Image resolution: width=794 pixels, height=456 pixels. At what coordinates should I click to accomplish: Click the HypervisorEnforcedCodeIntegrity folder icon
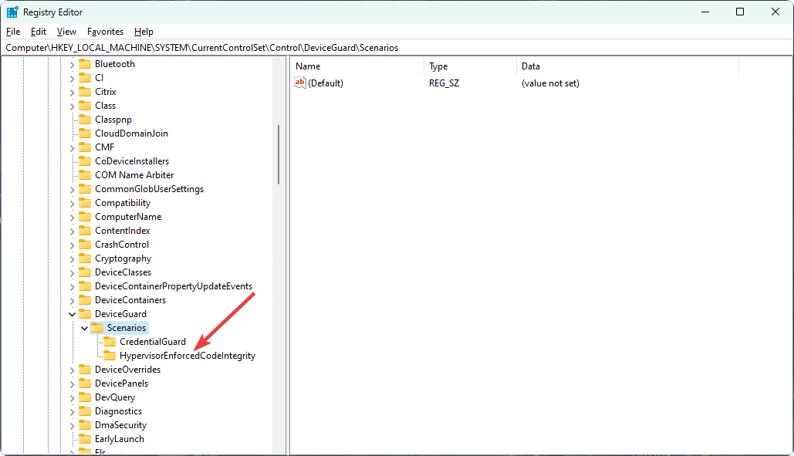pos(110,355)
